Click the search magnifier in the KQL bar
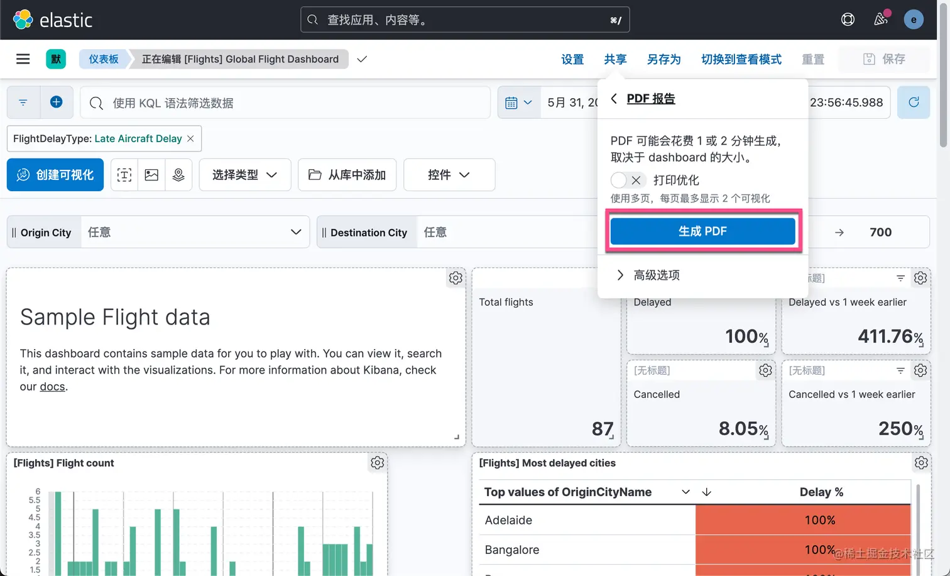The height and width of the screenshot is (576, 950). point(96,103)
